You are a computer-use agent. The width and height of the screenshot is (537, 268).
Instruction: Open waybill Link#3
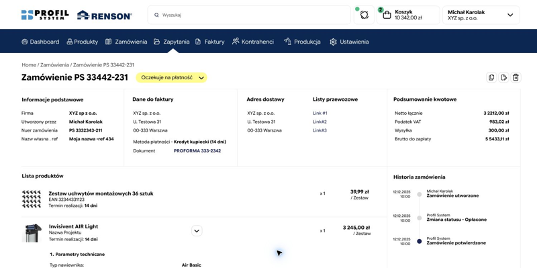coord(320,130)
